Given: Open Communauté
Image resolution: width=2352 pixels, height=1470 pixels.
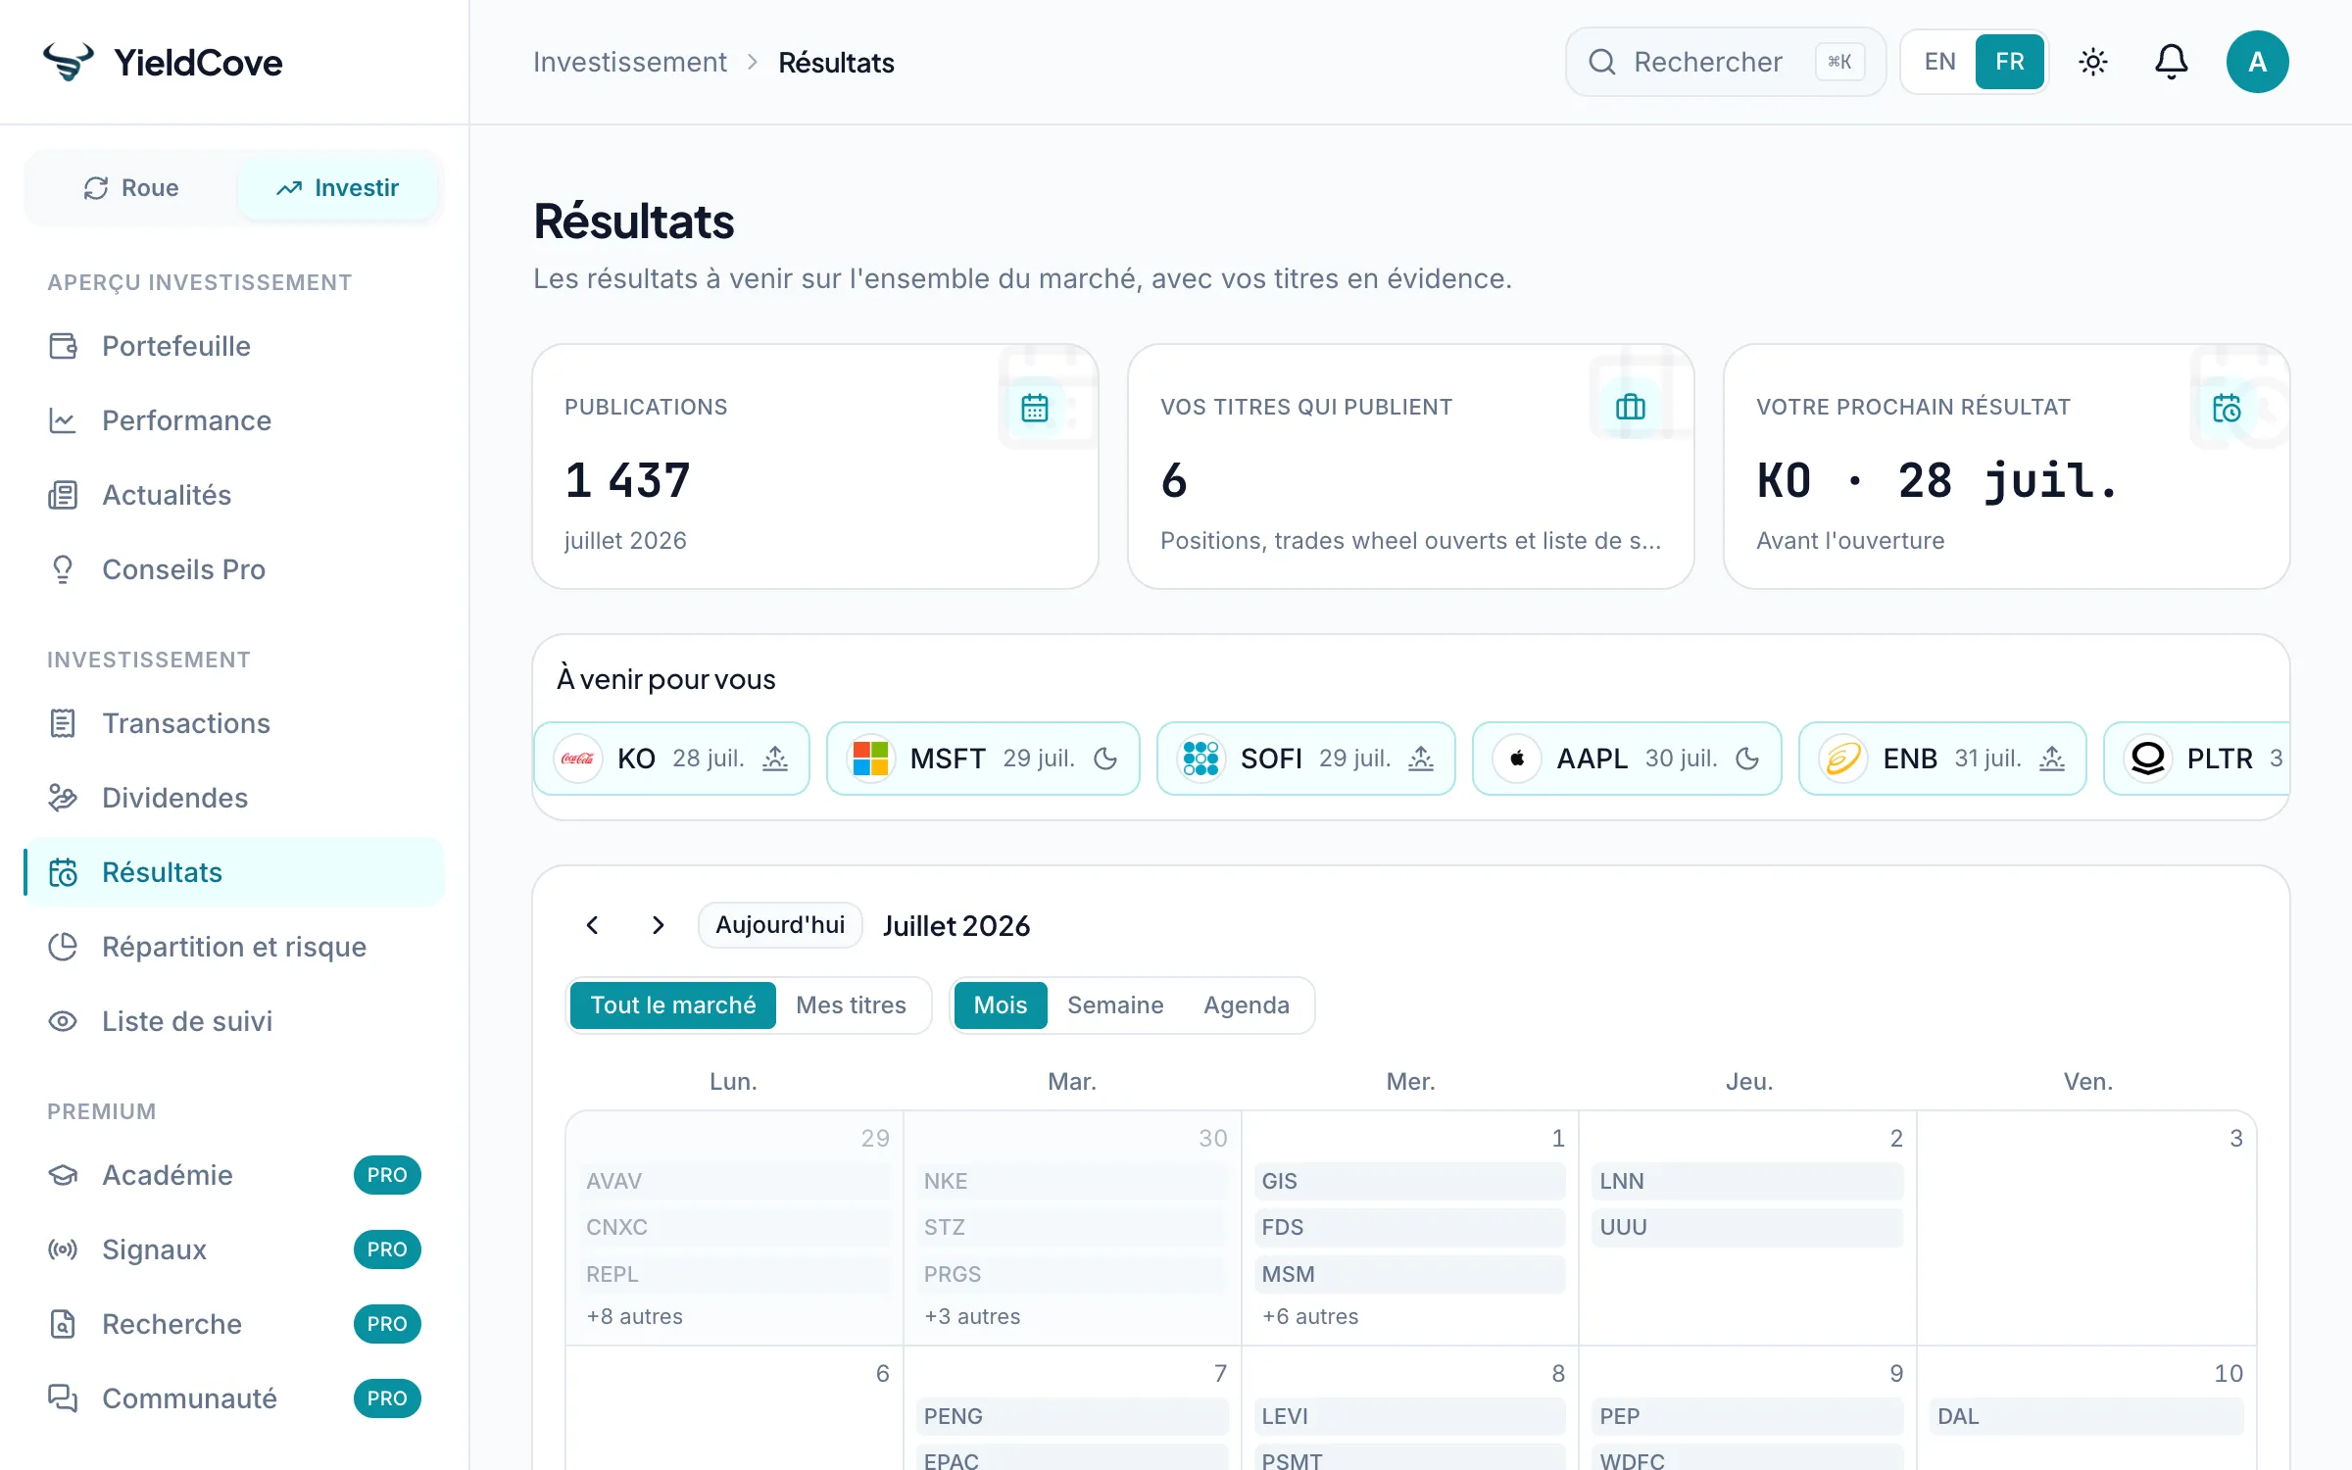Looking at the screenshot, I should 234,1398.
